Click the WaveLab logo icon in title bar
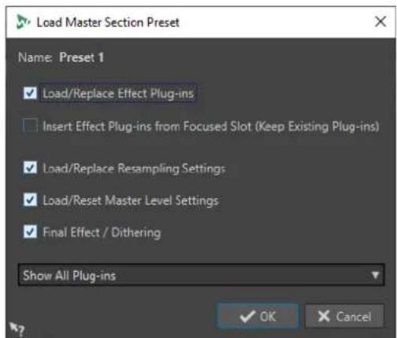The width and height of the screenshot is (397, 338). 23,22
